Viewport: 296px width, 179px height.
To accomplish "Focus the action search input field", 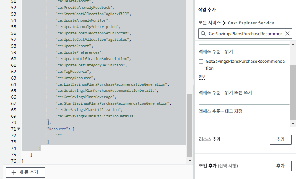I will point(245,34).
